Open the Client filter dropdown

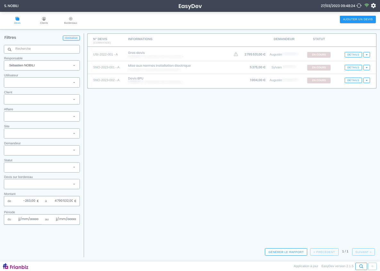point(42,99)
